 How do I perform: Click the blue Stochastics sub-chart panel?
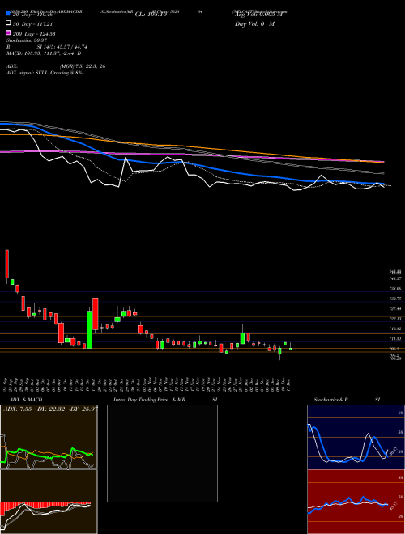(x=356, y=437)
